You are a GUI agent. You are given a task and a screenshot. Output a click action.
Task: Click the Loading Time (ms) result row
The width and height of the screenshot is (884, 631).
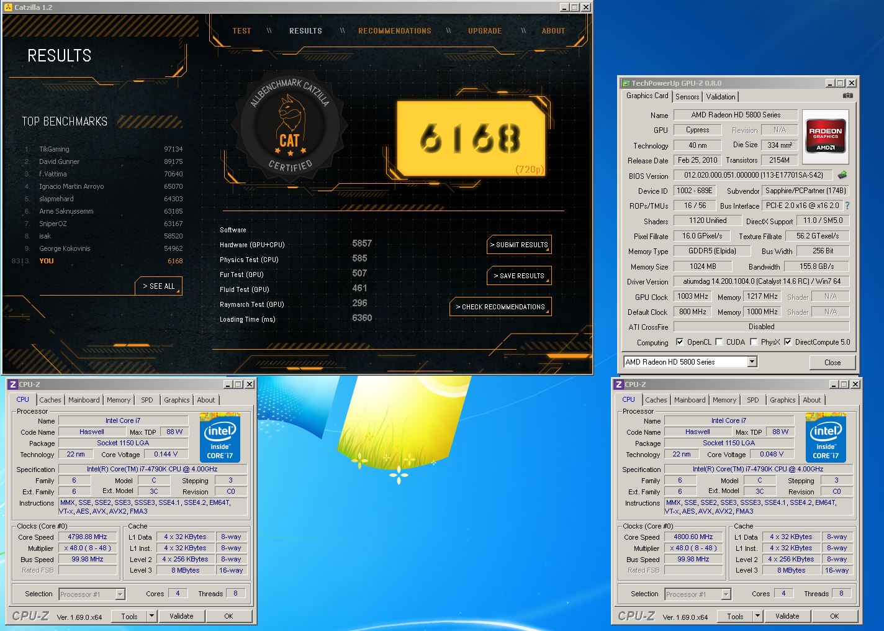pyautogui.click(x=296, y=319)
